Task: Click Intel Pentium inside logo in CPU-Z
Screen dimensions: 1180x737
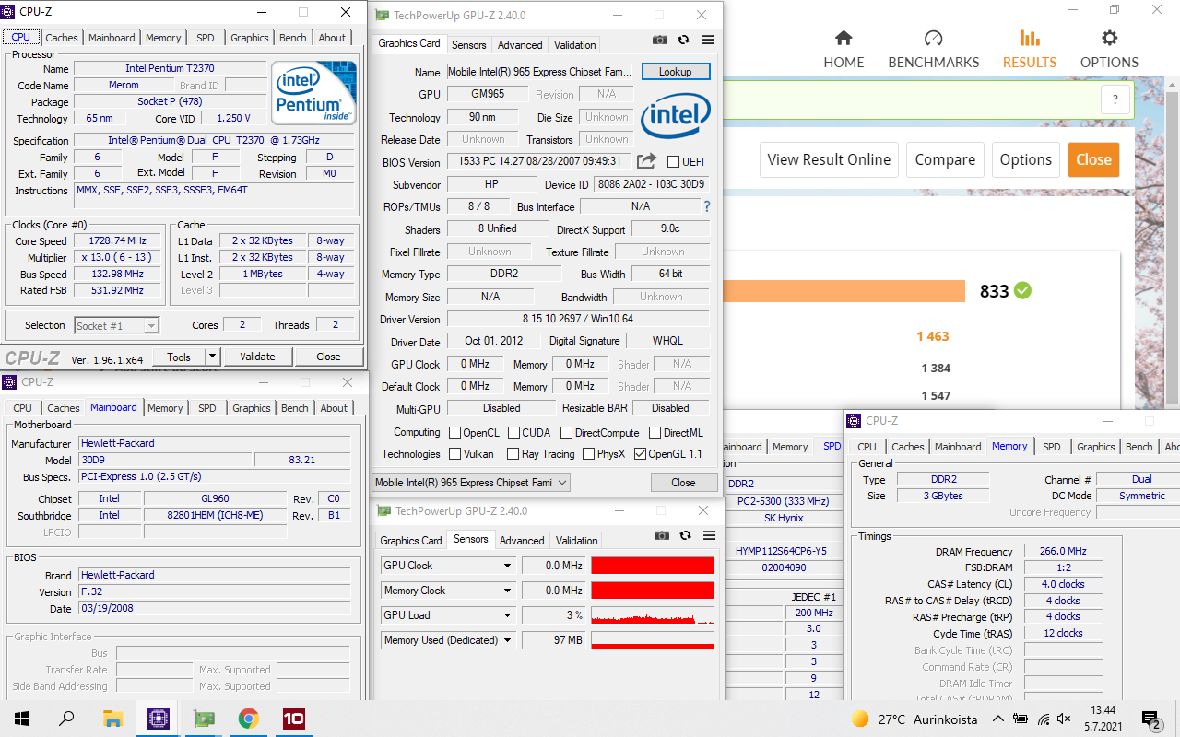Action: click(313, 92)
